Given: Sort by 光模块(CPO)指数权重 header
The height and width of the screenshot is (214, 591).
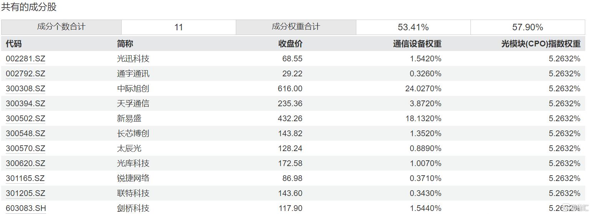Looking at the screenshot, I should [541, 44].
